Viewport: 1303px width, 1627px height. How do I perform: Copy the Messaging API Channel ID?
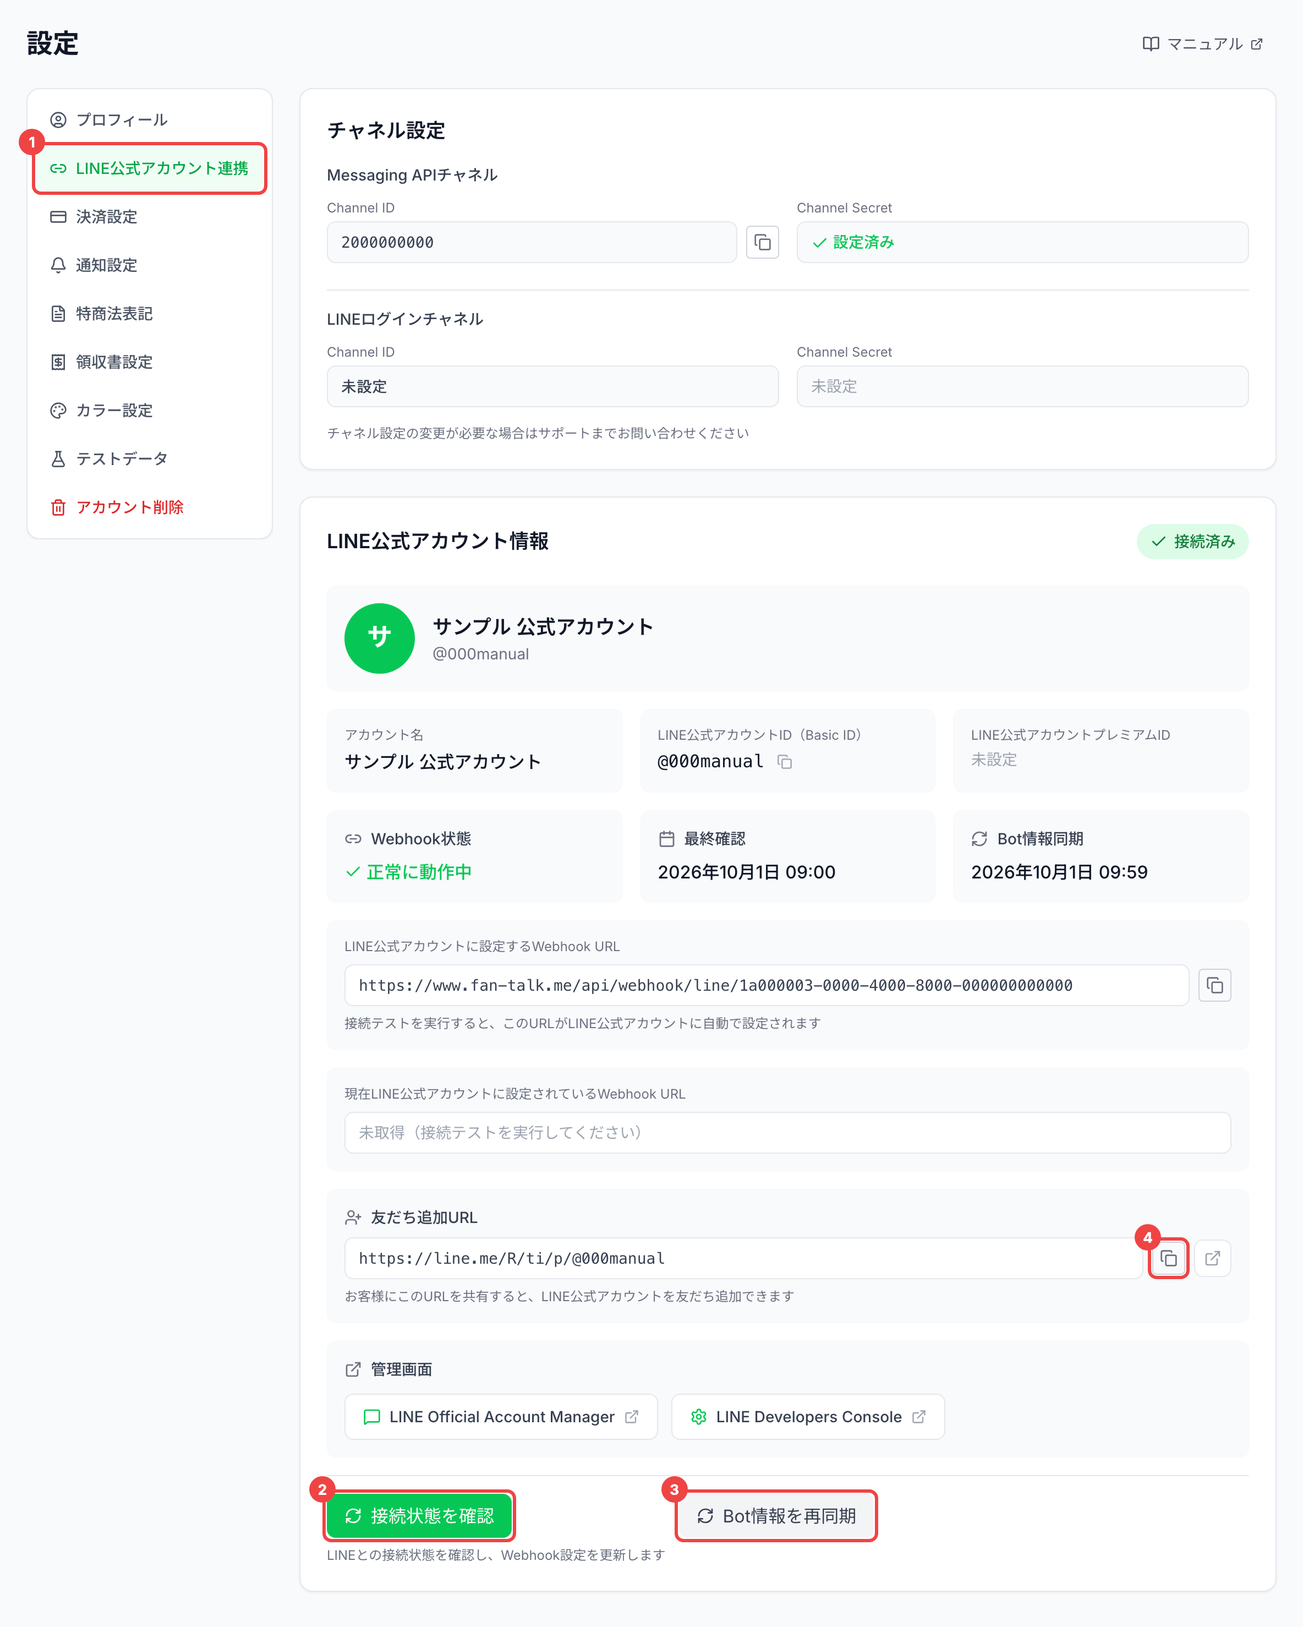pos(762,242)
